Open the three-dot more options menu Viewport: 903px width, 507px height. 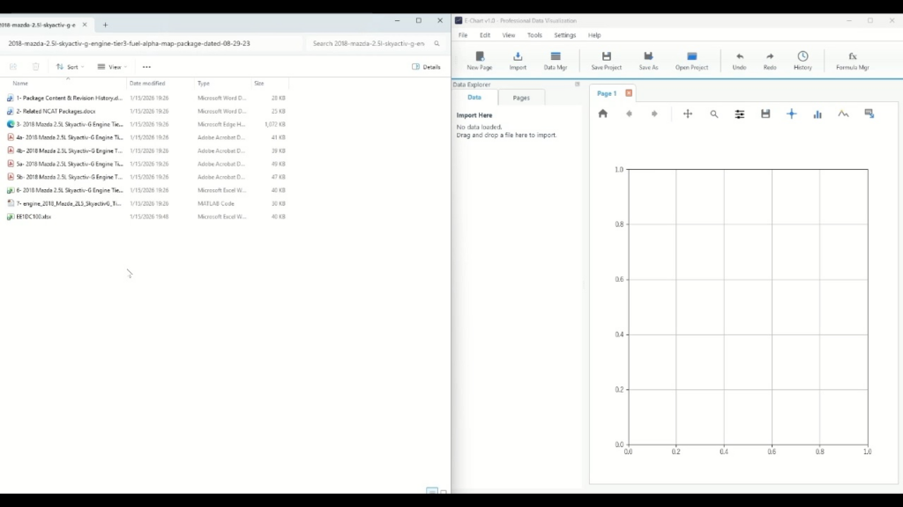146,67
